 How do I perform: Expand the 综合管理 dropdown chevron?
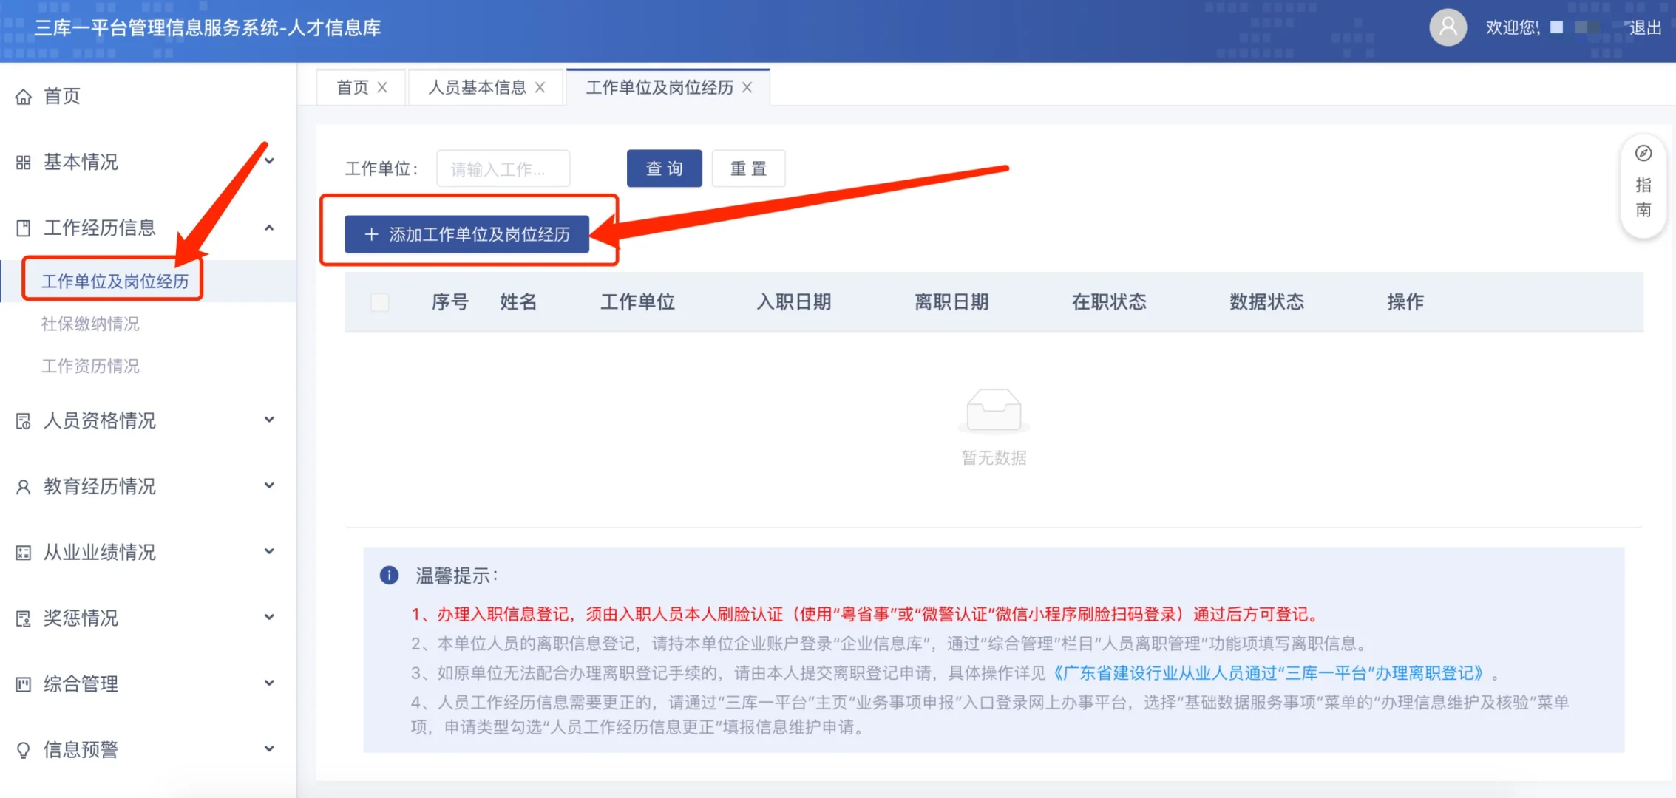270,683
